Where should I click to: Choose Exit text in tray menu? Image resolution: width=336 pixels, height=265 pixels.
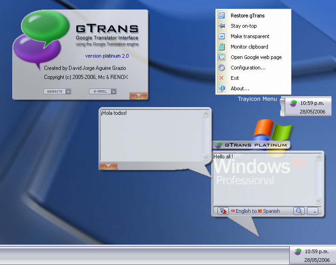235,78
